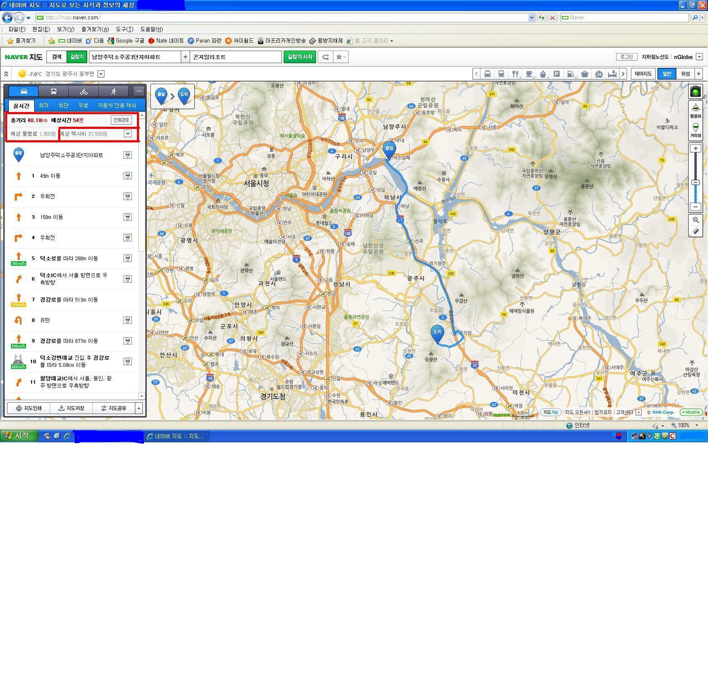Image resolution: width=708 pixels, height=674 pixels.
Task: Click 지도인쇄 print button
Action: 29,408
